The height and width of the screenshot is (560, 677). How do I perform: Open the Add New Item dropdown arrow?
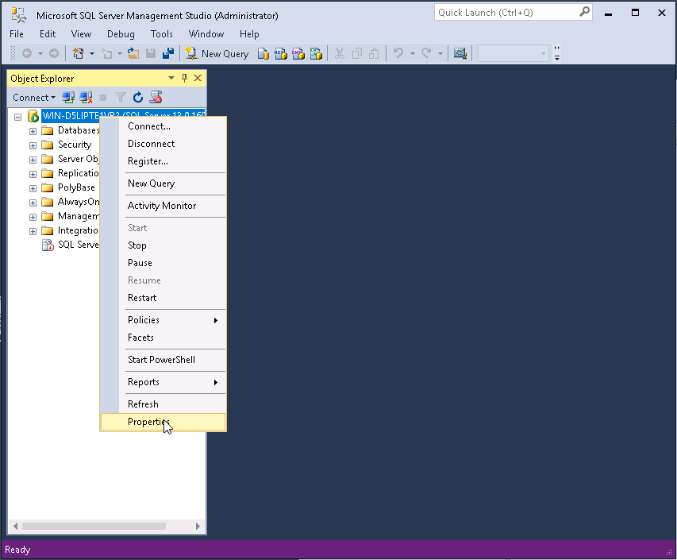120,53
